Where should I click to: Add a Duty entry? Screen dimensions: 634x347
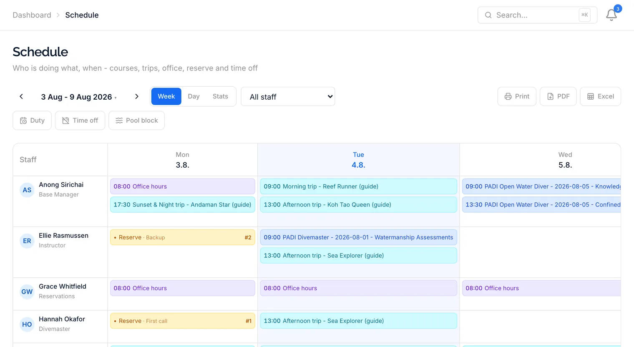pos(32,121)
